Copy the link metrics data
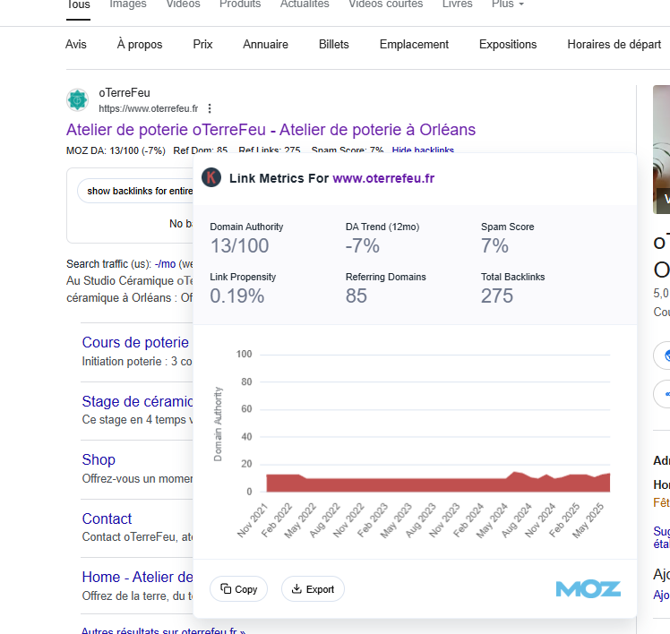Screen dimensions: 670x634 pos(238,589)
